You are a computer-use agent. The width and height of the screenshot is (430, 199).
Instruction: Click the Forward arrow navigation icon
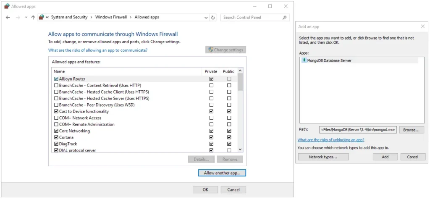click(x=18, y=18)
